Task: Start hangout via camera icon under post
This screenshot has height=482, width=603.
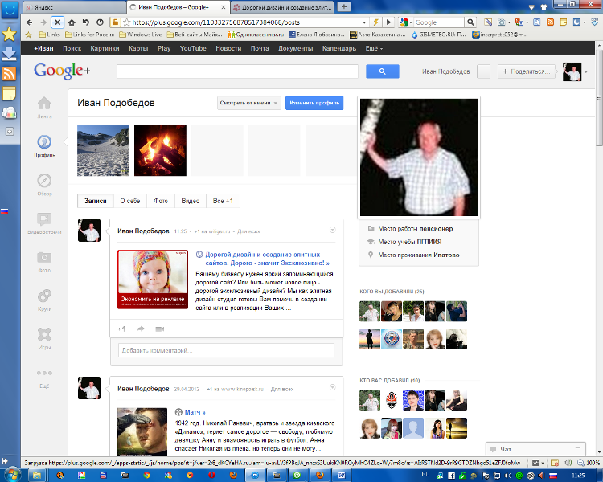Action: [160, 329]
